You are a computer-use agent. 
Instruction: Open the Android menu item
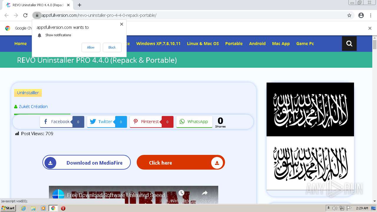(257, 44)
